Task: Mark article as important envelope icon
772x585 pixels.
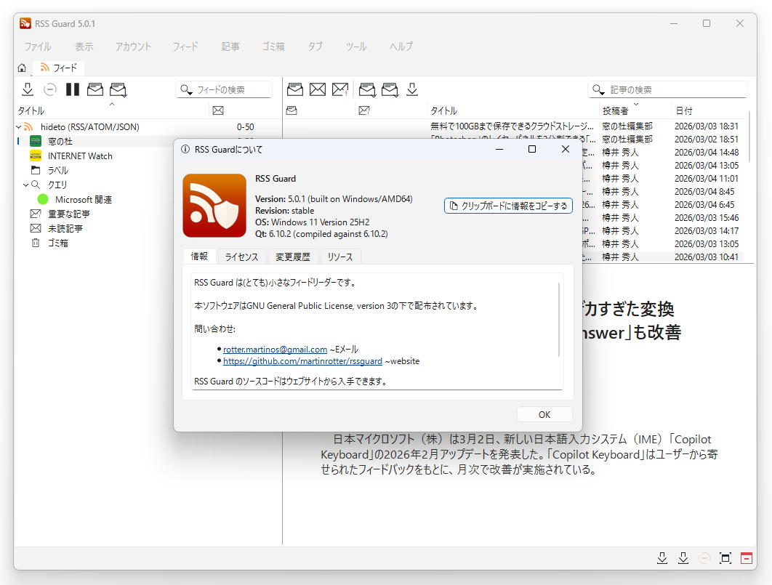Action: pos(339,89)
